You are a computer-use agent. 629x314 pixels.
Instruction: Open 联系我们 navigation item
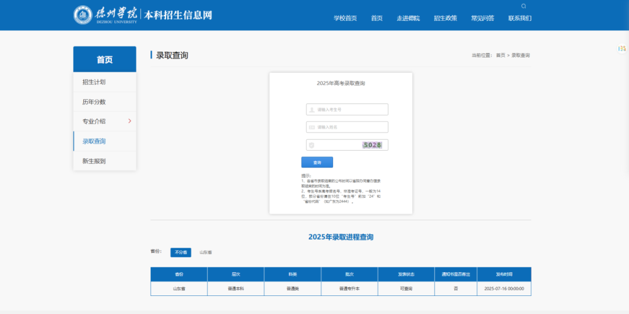pyautogui.click(x=520, y=18)
